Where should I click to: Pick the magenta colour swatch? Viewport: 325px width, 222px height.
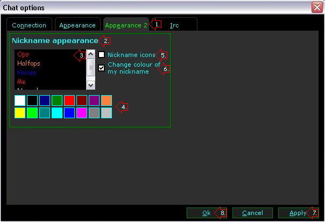point(82,113)
